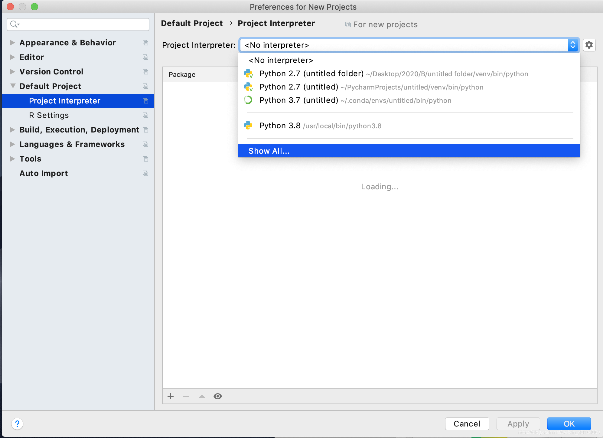Open help with the question mark icon
Viewport: 603px width, 438px height.
tap(17, 423)
